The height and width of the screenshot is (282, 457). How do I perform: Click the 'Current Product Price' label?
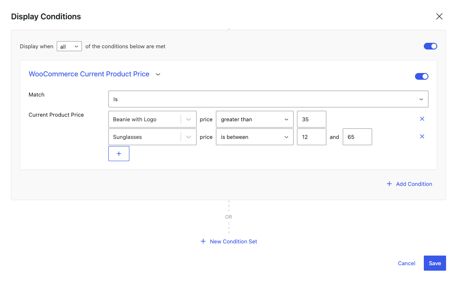click(x=56, y=115)
